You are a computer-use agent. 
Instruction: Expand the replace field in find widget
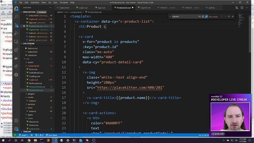[170, 17]
